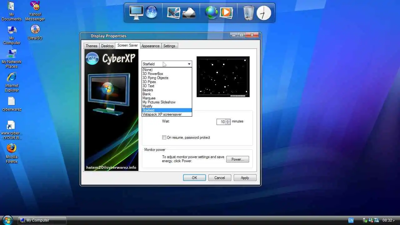This screenshot has width=400, height=225.
Task: Increase wait minutes with up arrow
Action: 228,120
